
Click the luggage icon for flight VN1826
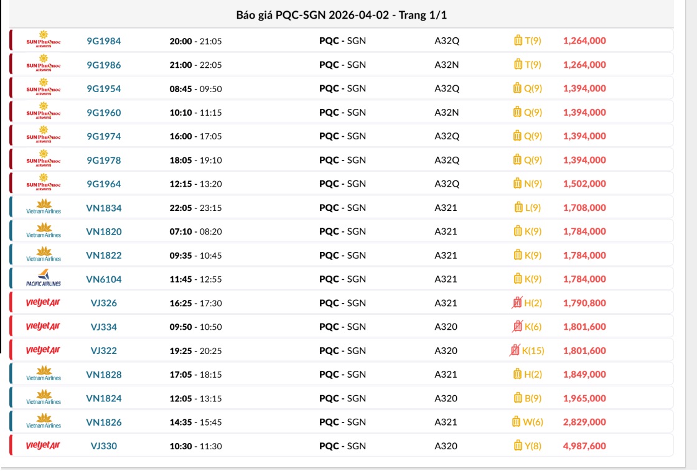[x=516, y=422]
